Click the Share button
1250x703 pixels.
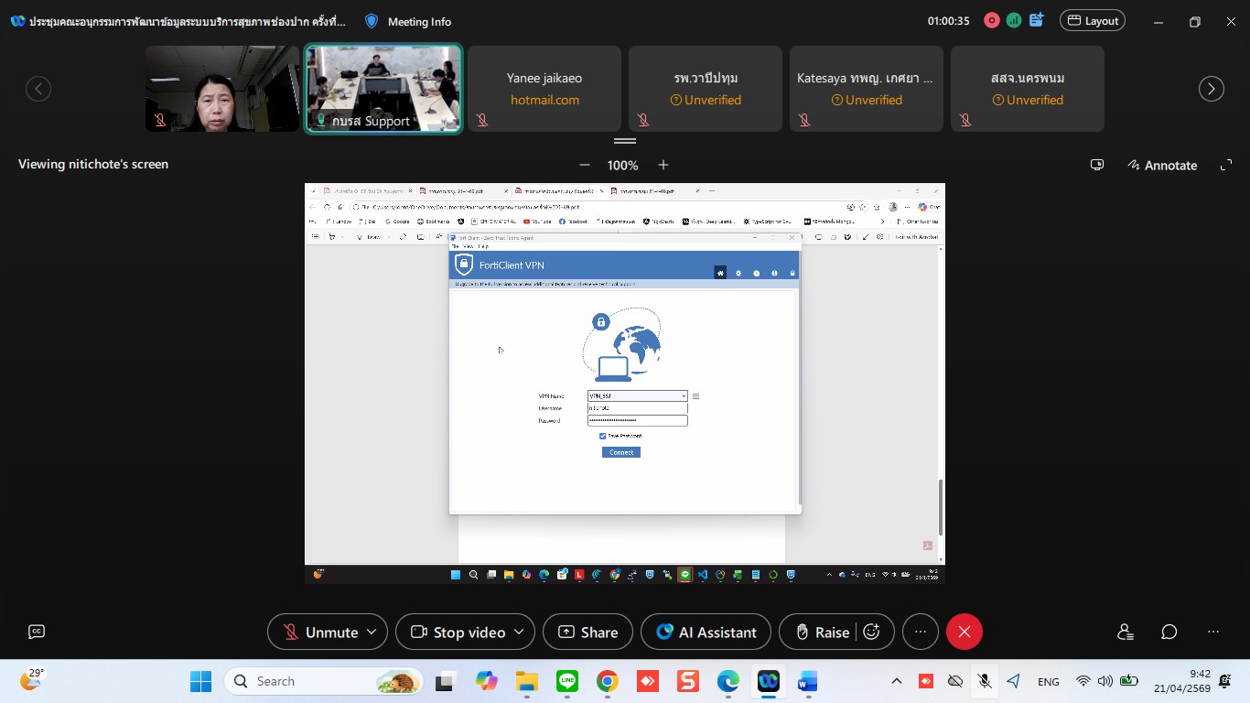587,632
